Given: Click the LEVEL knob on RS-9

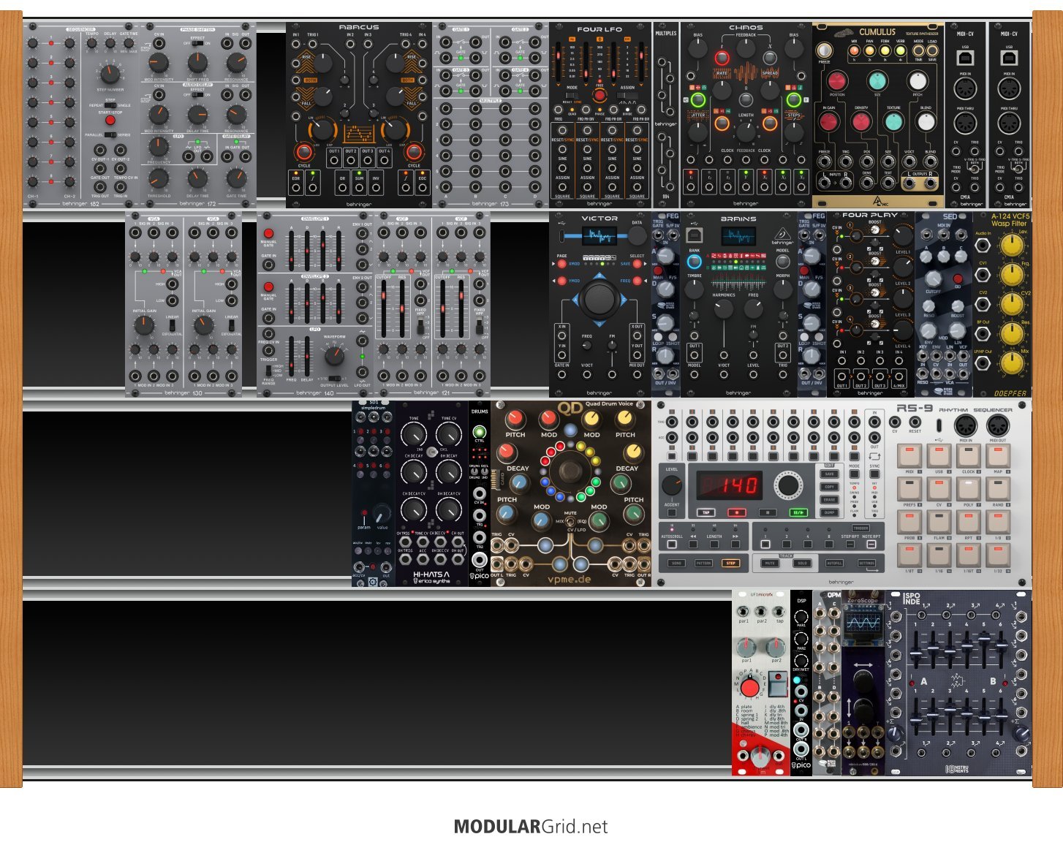Looking at the screenshot, I should [x=672, y=485].
